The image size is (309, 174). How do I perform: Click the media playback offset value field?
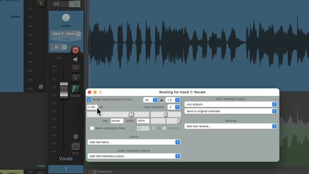(x=143, y=128)
